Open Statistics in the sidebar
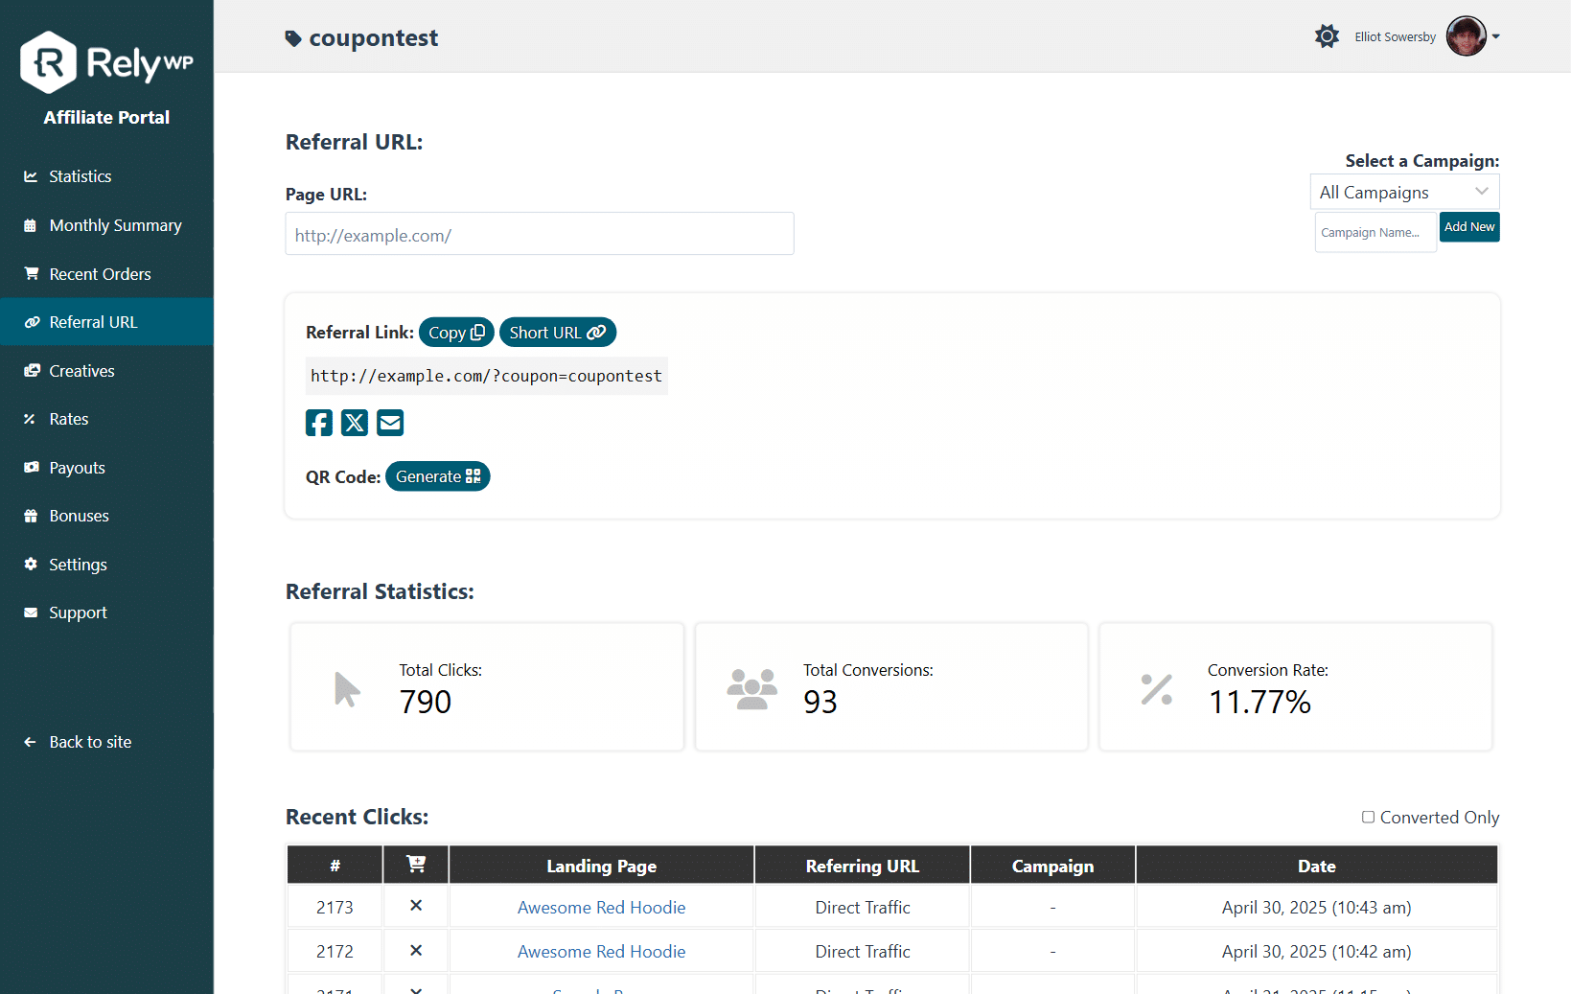 click(x=81, y=176)
